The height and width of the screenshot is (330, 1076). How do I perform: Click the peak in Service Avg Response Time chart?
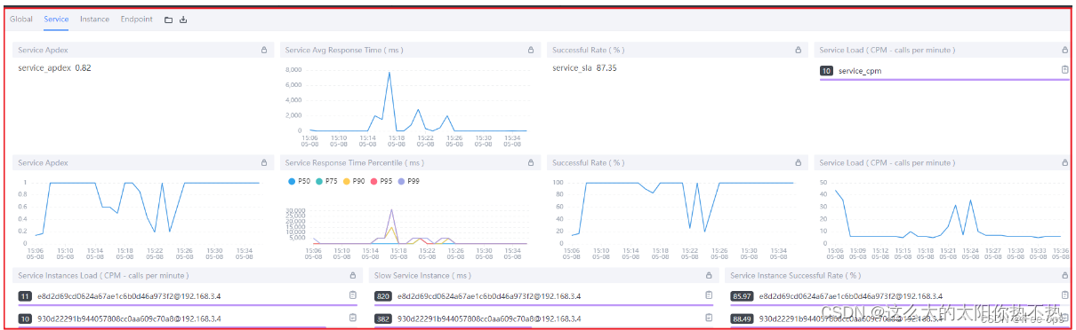(x=389, y=73)
